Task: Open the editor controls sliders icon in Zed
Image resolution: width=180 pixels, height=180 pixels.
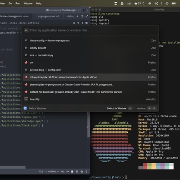Action: pyautogui.click(x=86, y=23)
